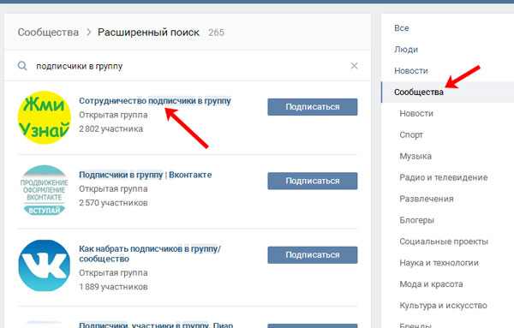The image size is (514, 328).
Task: Filter communities by Наука и технологии
Action: click(439, 263)
